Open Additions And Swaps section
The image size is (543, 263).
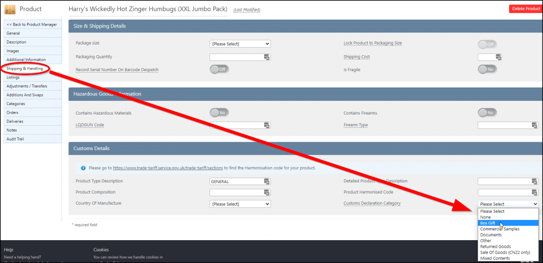pyautogui.click(x=32, y=95)
